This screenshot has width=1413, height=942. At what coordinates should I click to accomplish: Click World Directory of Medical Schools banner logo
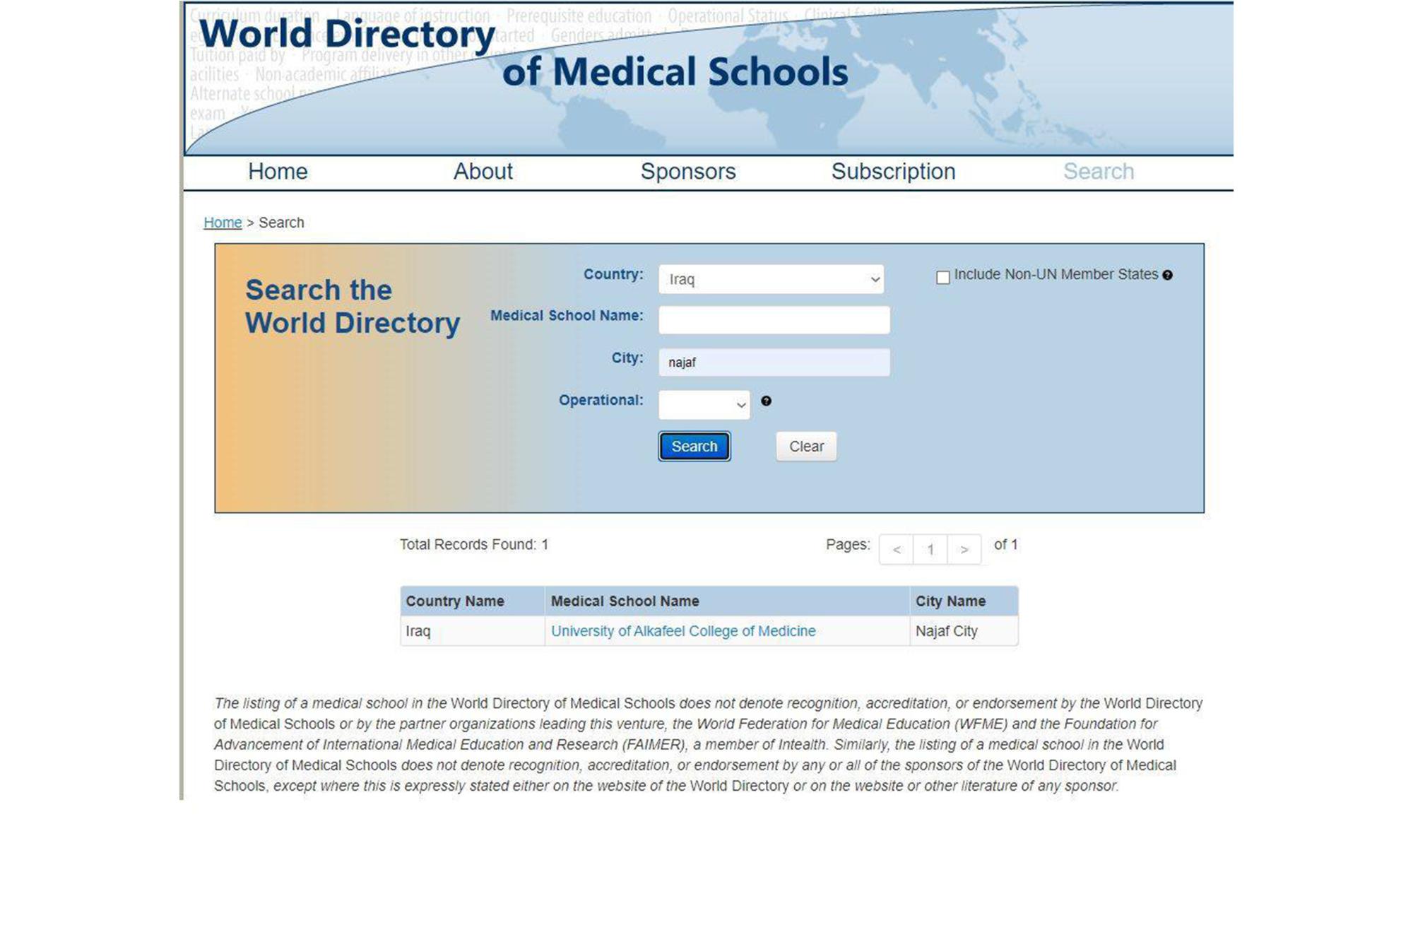(x=524, y=53)
